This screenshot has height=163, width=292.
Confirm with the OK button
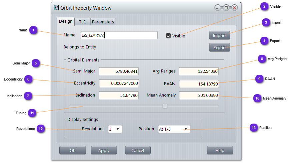73,150
